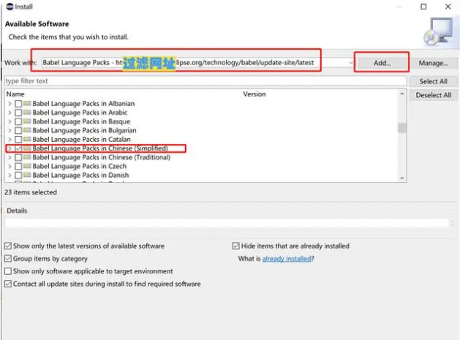The image size is (460, 340).
Task: Toggle Group items by category checkbox
Action: click(x=8, y=258)
